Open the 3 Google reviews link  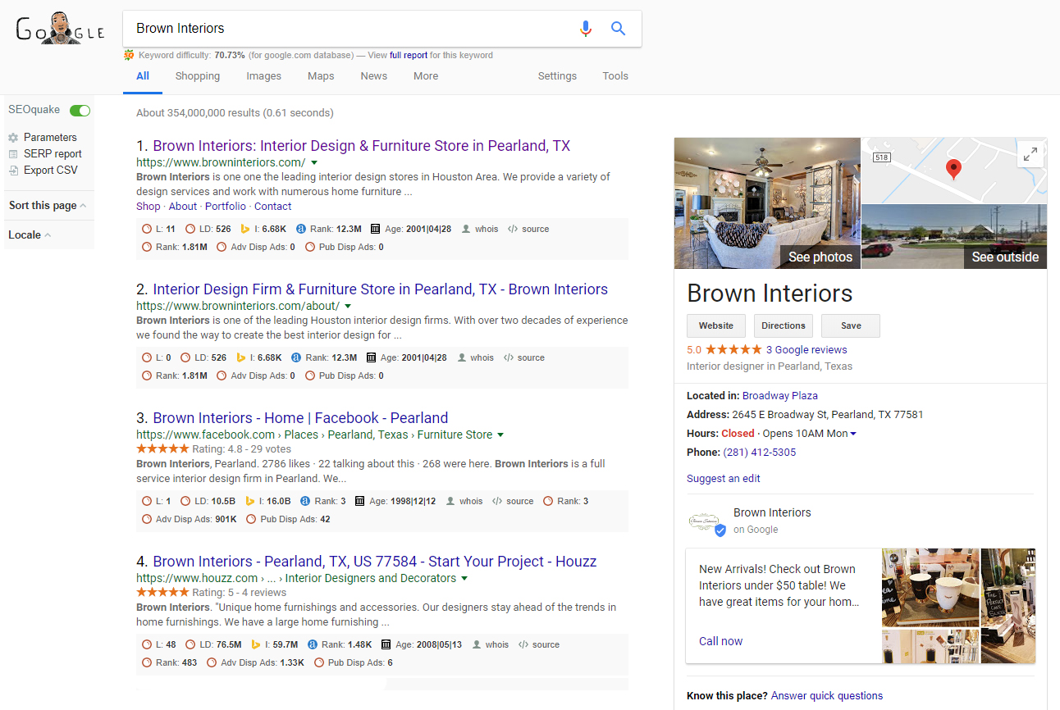point(806,350)
